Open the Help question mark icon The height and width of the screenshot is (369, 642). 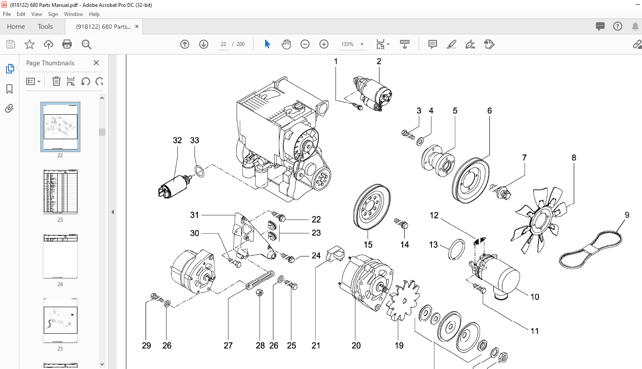pyautogui.click(x=618, y=26)
